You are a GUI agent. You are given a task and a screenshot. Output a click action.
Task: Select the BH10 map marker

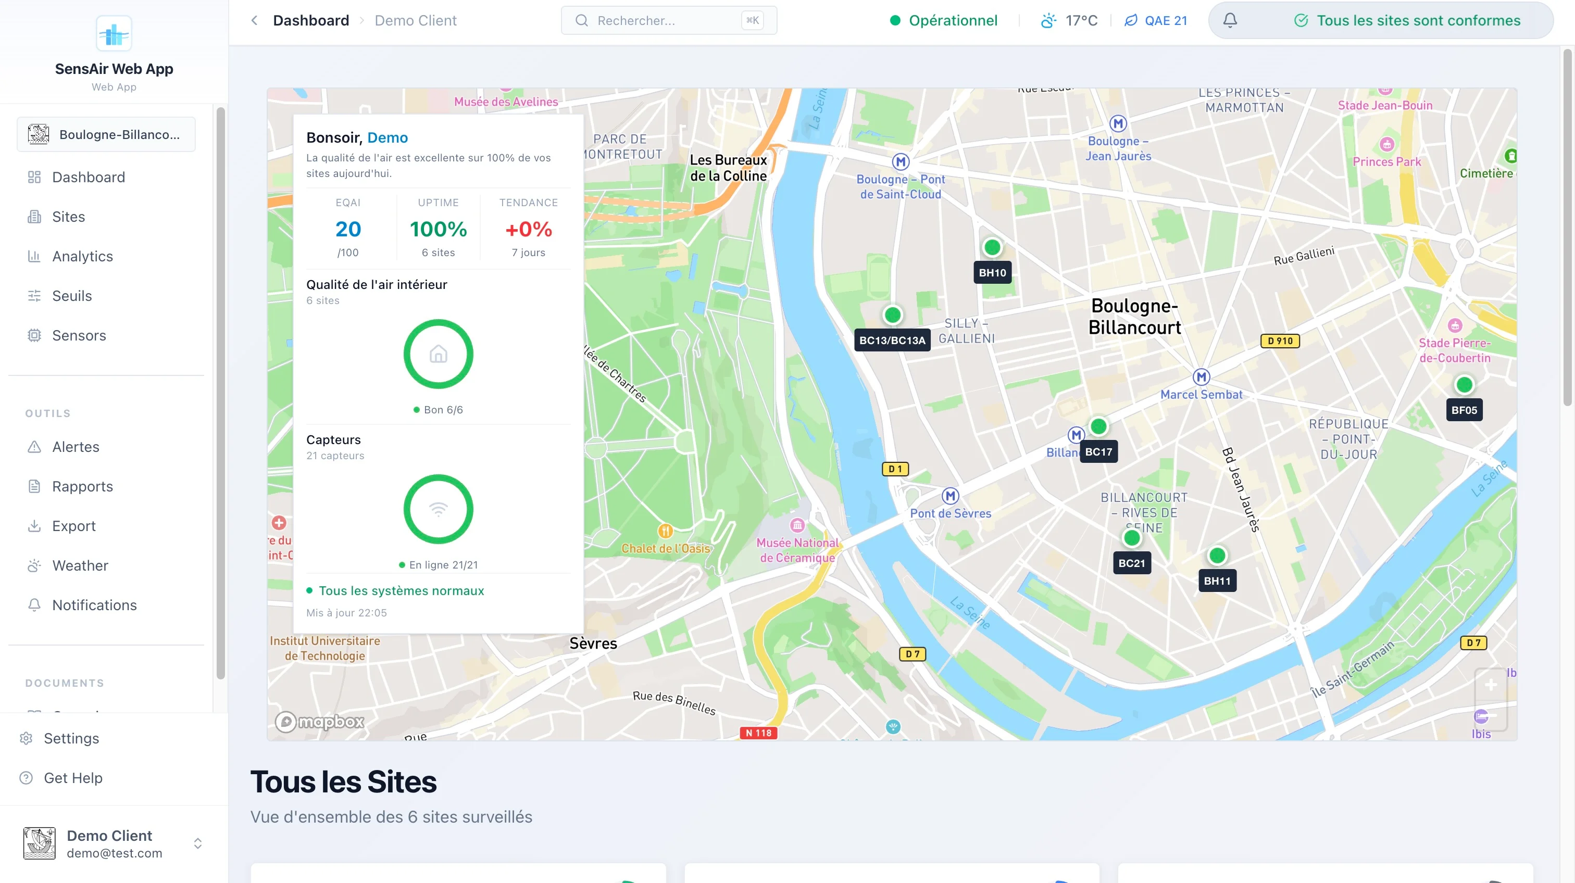(992, 247)
